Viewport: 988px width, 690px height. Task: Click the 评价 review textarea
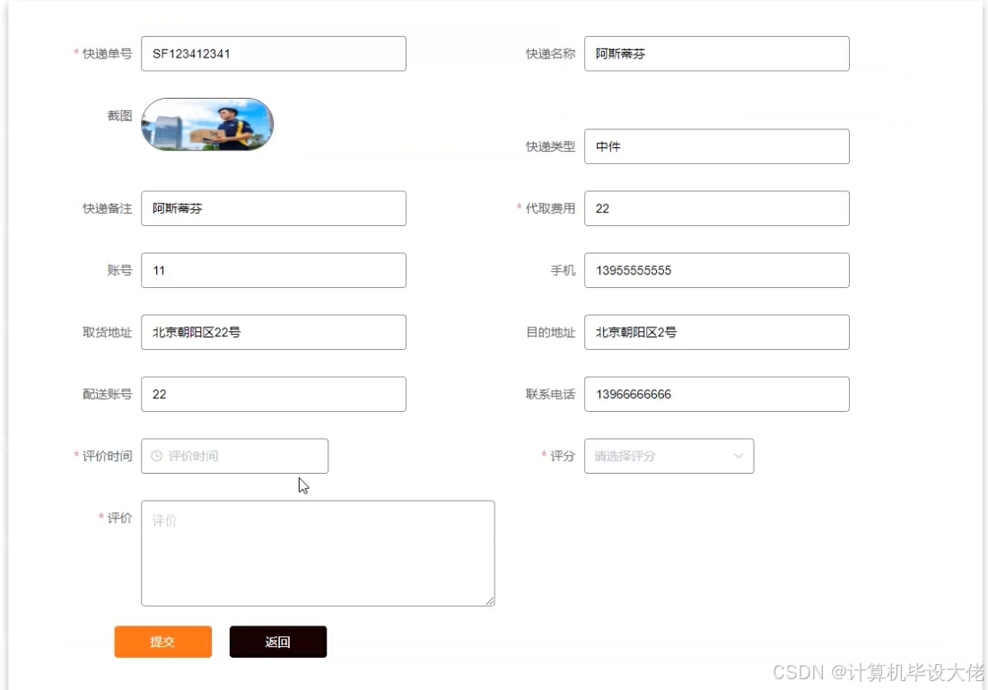318,554
